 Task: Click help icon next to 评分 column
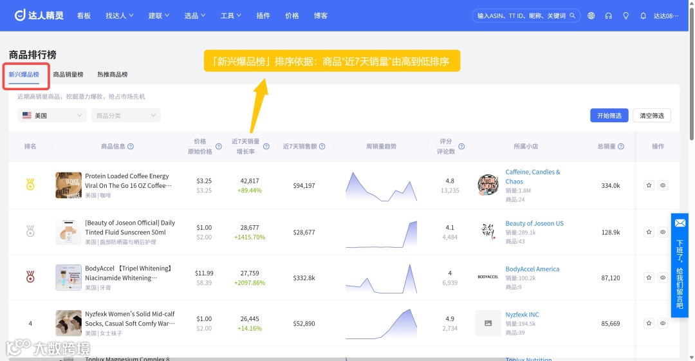[461, 146]
